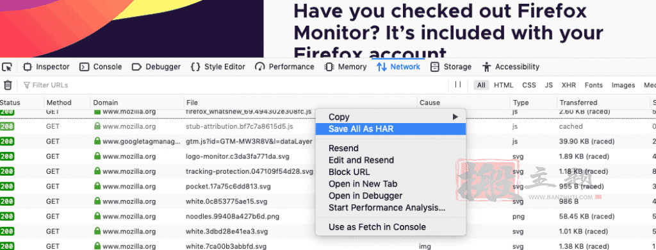Sort by Method column header
This screenshot has height=250, width=656.
67,103
